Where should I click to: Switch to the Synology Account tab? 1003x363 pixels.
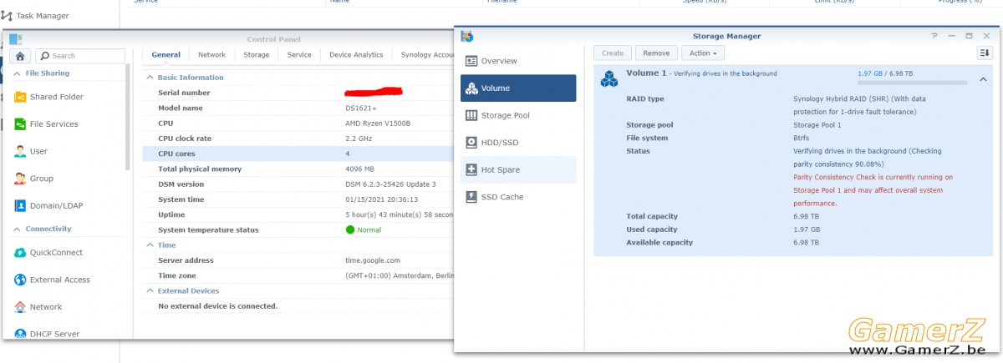pyautogui.click(x=426, y=55)
